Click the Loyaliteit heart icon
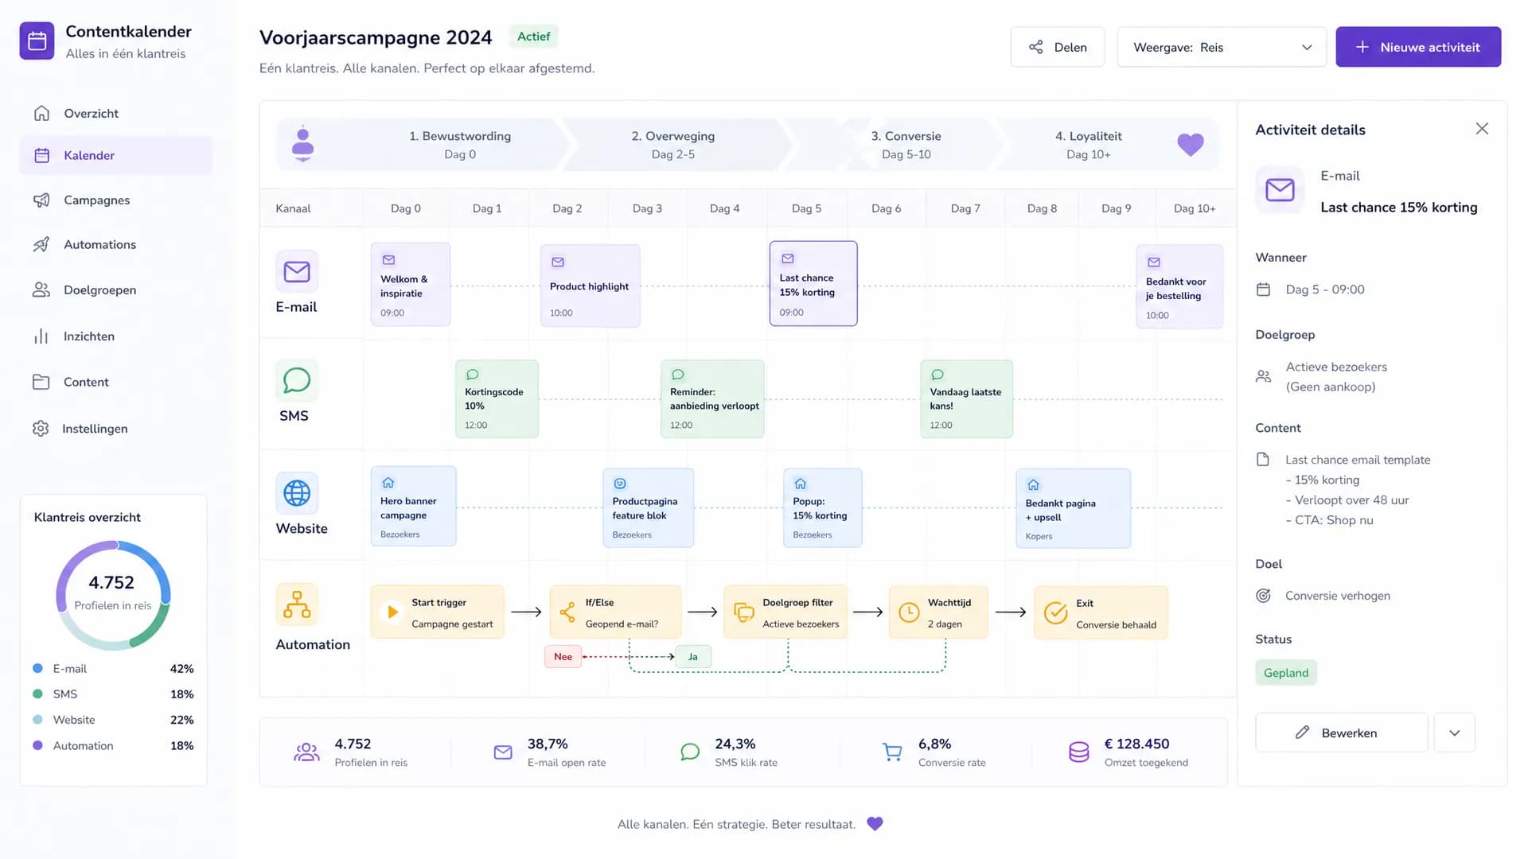 coord(1191,144)
